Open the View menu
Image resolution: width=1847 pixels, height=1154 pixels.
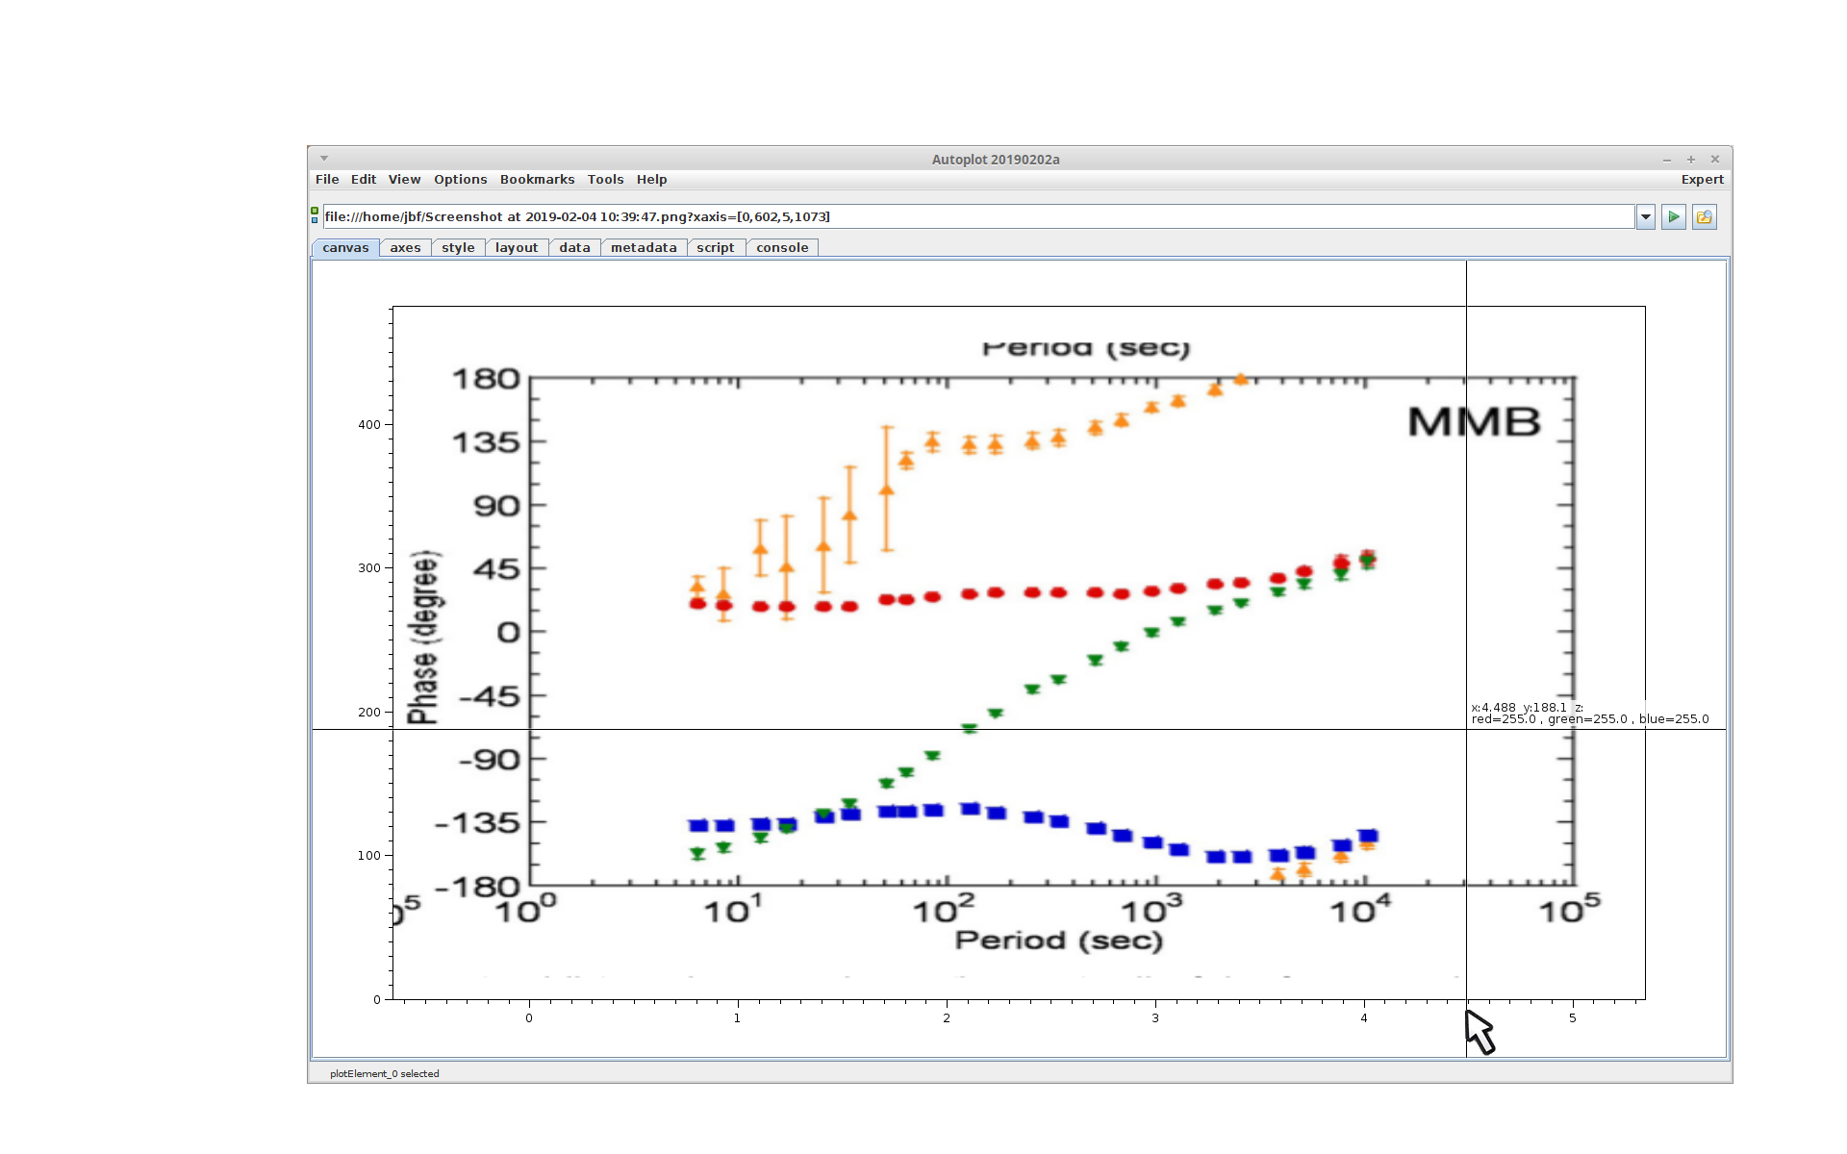point(404,180)
